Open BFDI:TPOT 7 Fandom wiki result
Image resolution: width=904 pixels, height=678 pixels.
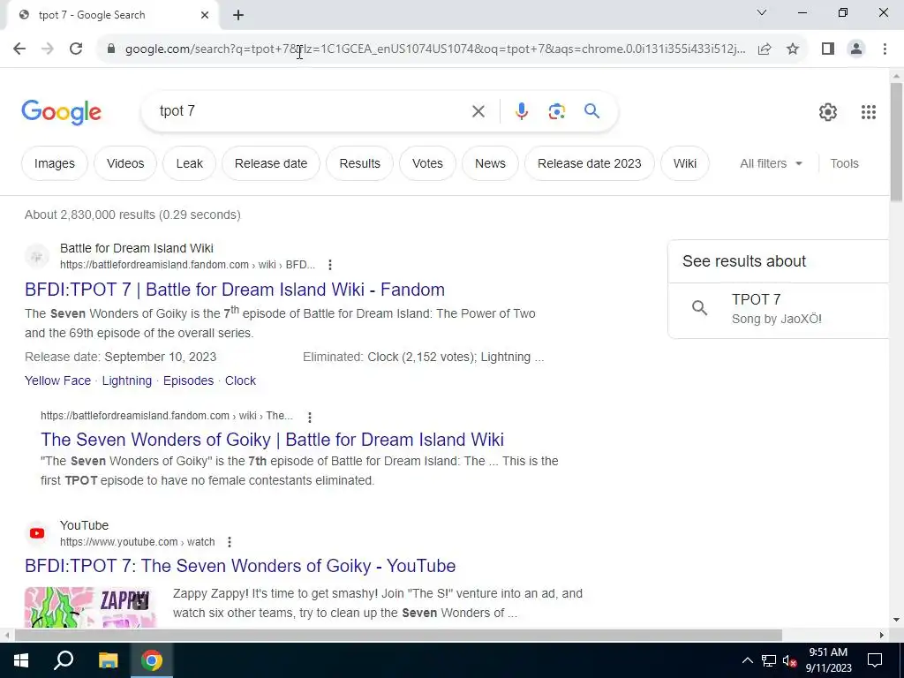pyautogui.click(x=235, y=290)
